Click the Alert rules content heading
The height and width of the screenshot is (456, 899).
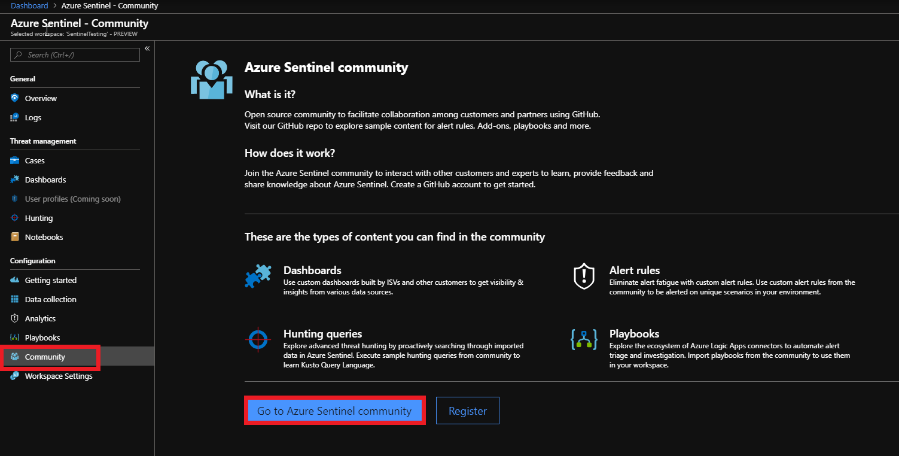pos(635,270)
